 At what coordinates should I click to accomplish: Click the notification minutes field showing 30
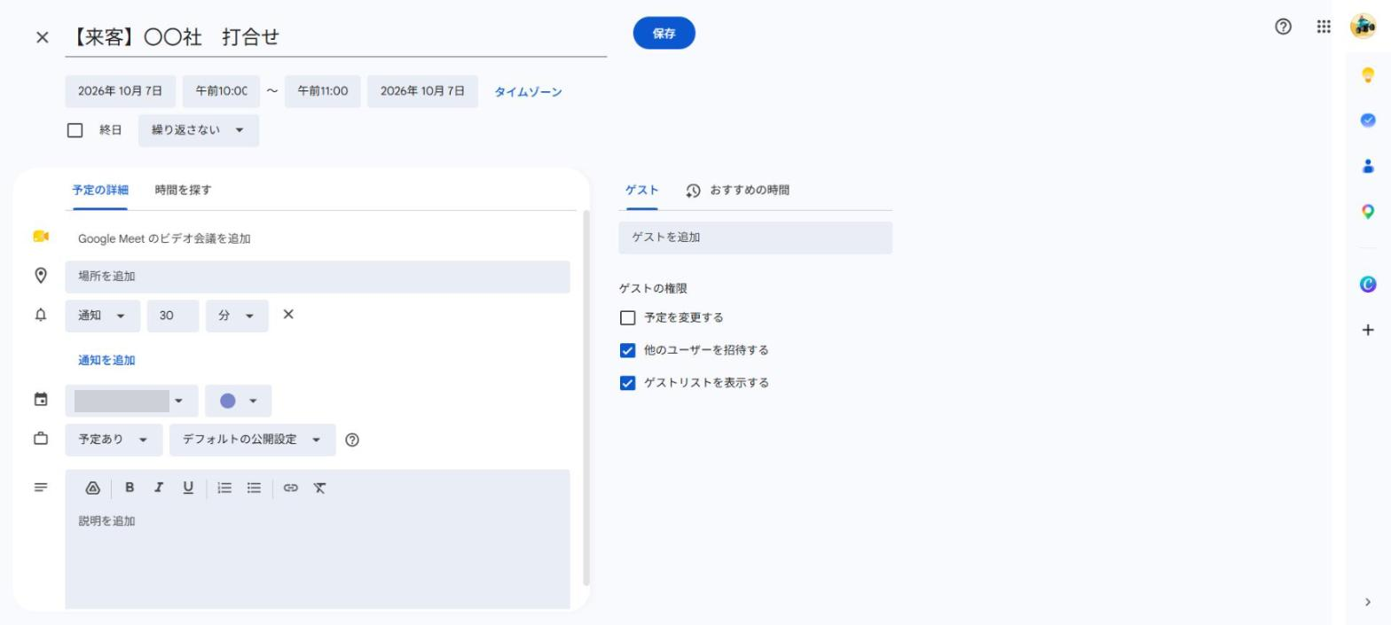(173, 316)
